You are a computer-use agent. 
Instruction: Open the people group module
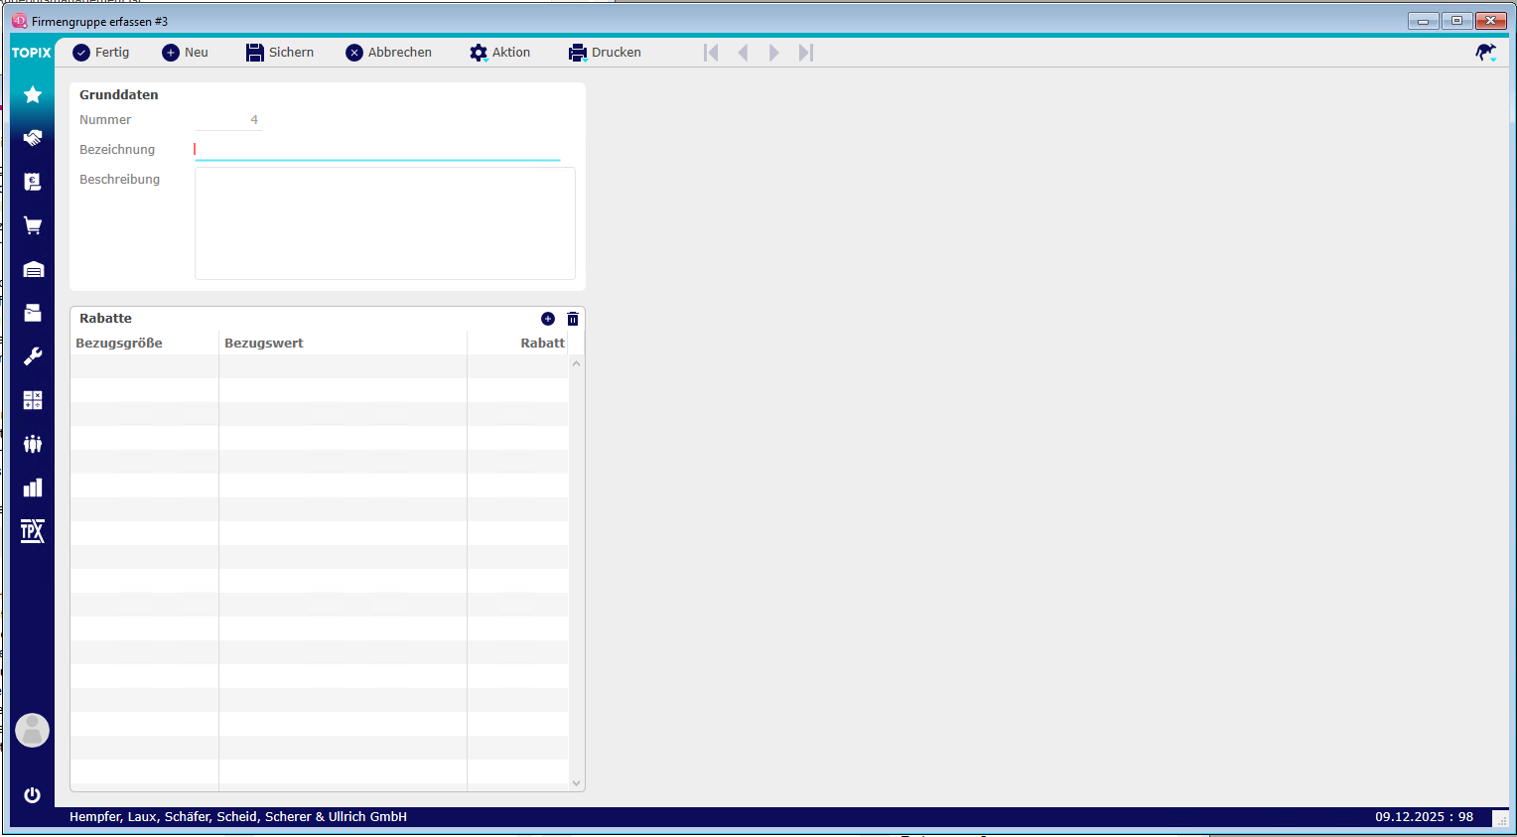33,444
